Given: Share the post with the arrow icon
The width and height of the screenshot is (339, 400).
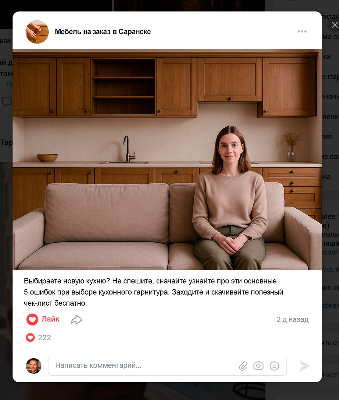Looking at the screenshot, I should click(77, 320).
